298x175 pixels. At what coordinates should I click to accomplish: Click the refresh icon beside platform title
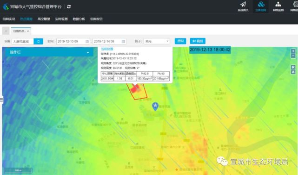69,7
